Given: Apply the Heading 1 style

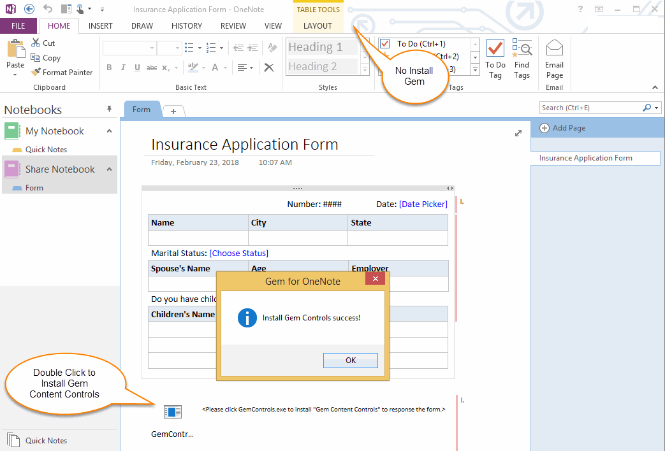Looking at the screenshot, I should point(322,47).
